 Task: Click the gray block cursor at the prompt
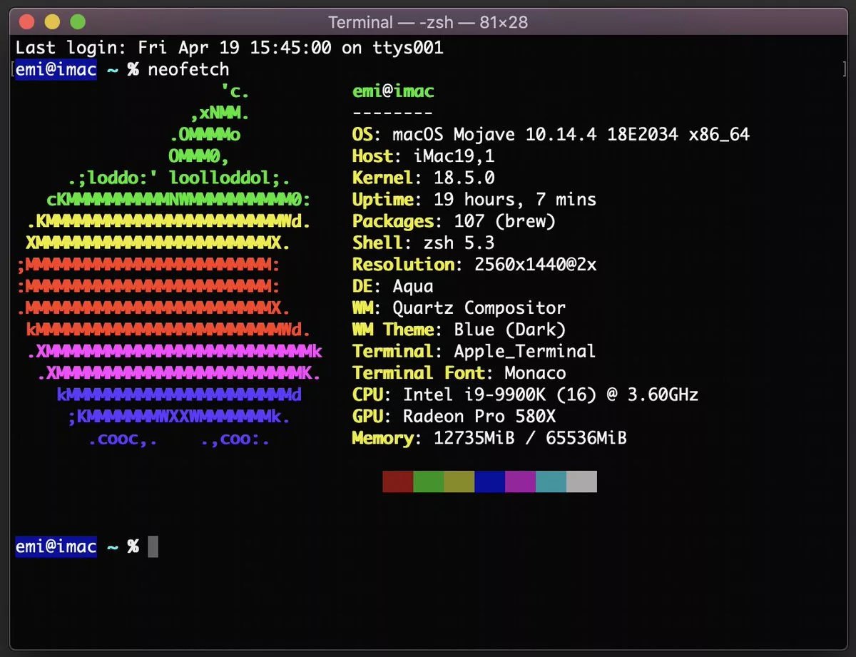pos(153,547)
